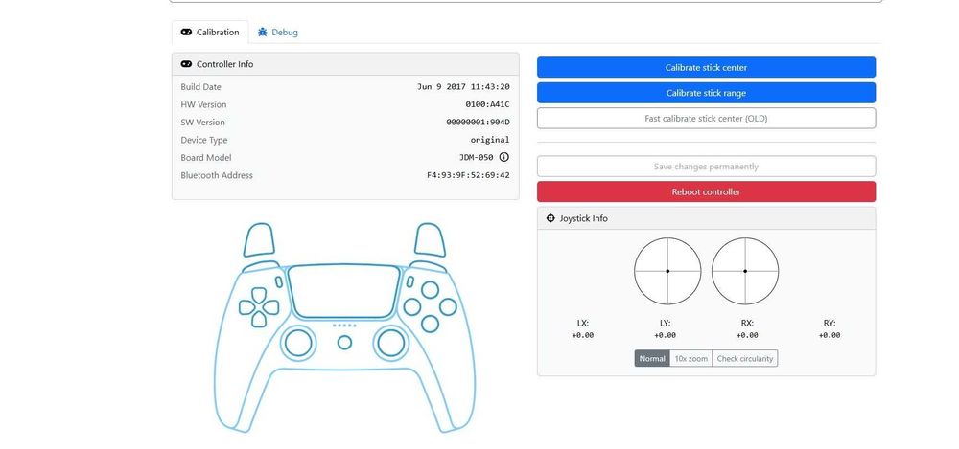959x449 pixels.
Task: Click the crosshair icon beside Joystick Info
Action: coord(550,218)
